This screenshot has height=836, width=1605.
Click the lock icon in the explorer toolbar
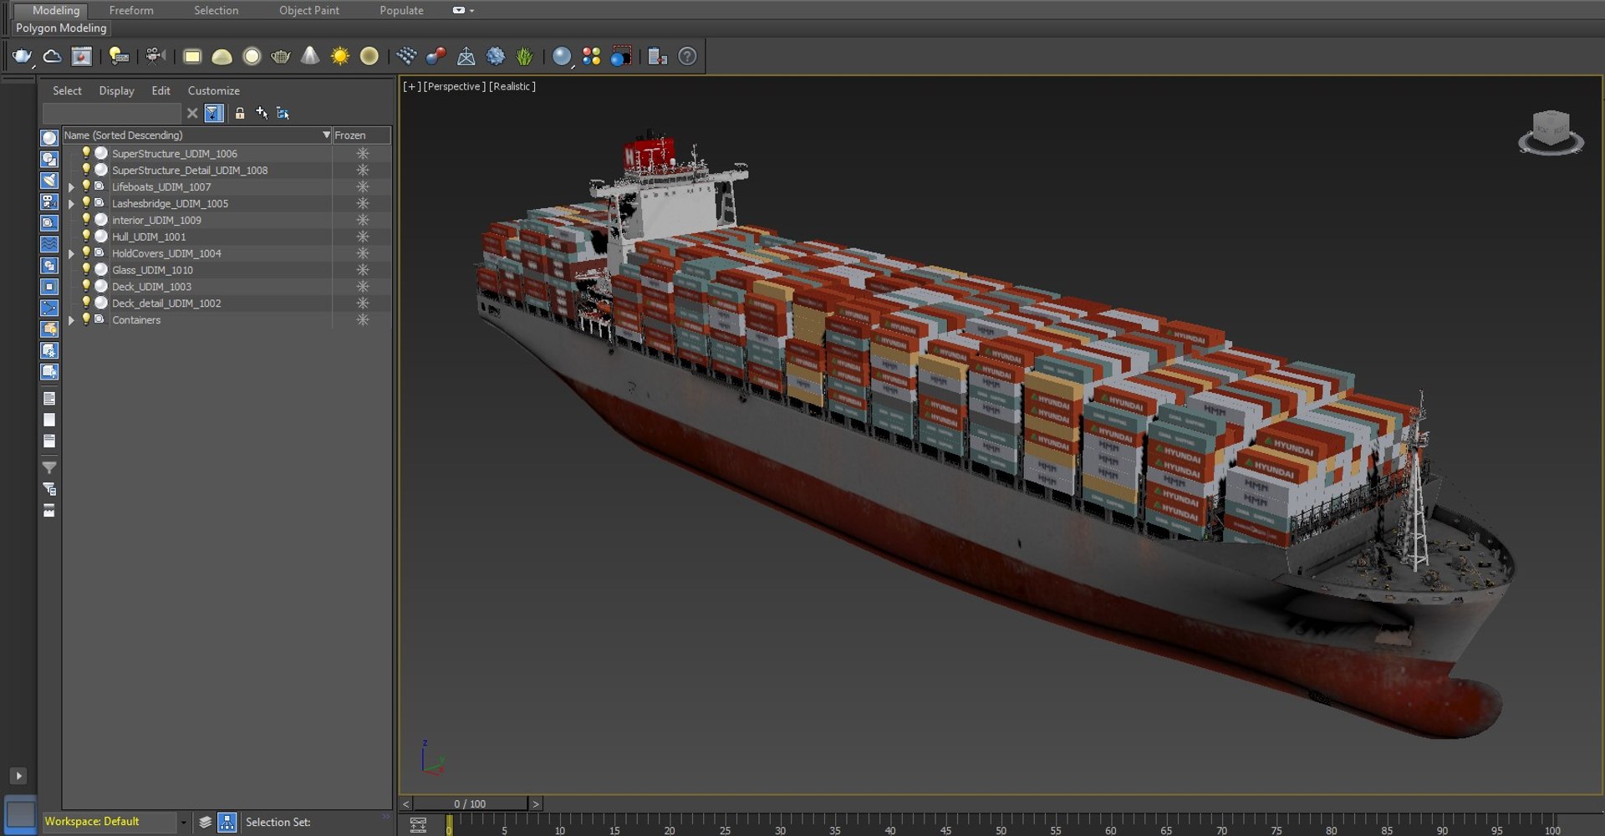[240, 113]
